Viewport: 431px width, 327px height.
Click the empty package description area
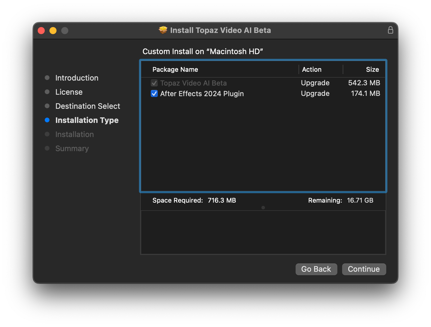(263, 232)
